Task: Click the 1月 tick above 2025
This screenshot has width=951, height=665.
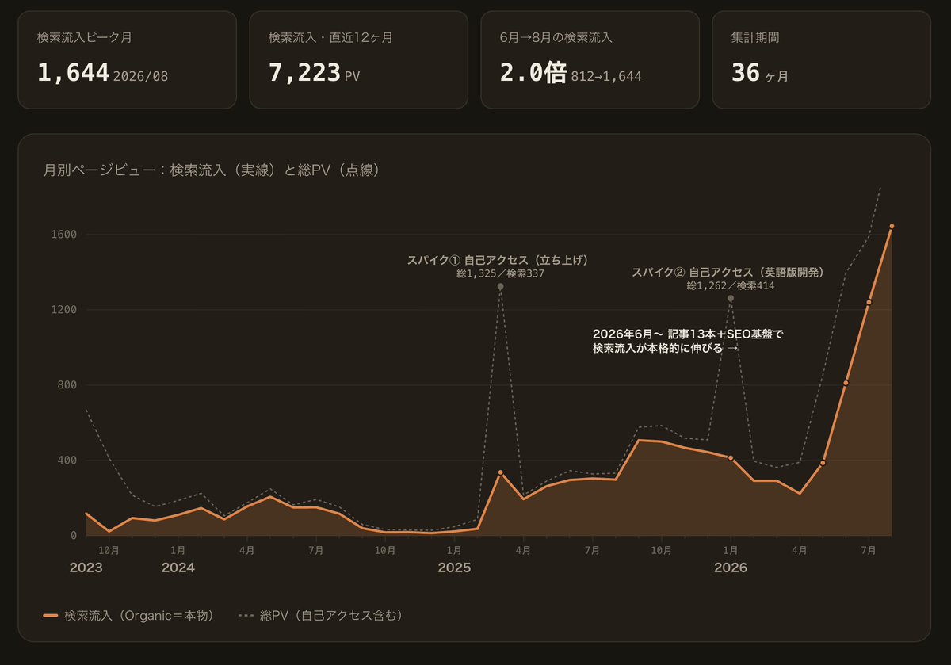Action: (x=454, y=549)
